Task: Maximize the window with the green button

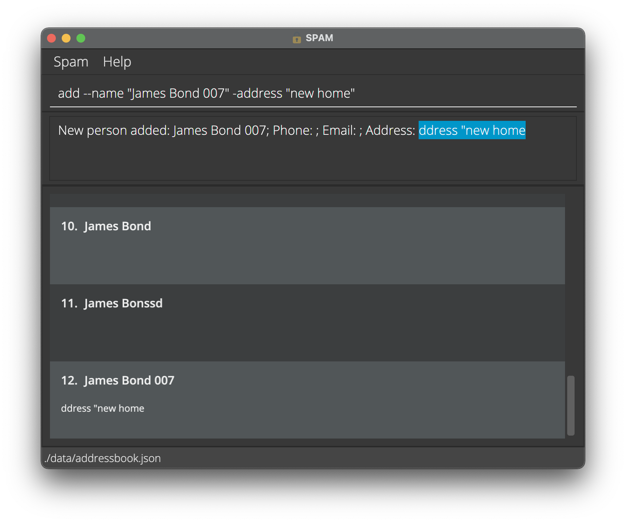Action: tap(81, 38)
